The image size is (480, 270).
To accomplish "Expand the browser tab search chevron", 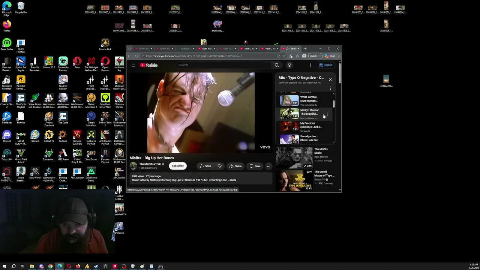I will click(x=129, y=49).
